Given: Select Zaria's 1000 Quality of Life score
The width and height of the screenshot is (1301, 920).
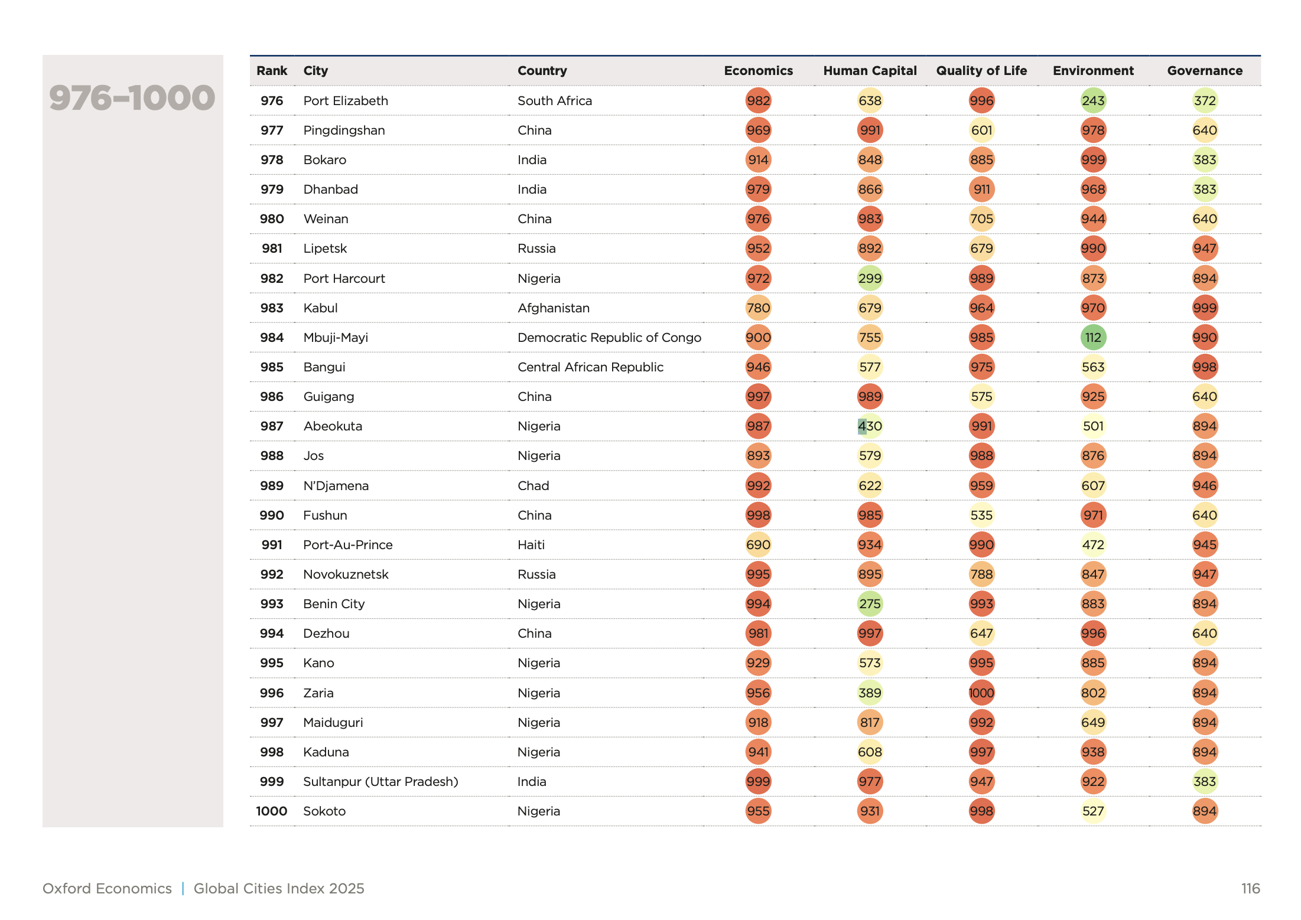Looking at the screenshot, I should point(981,693).
